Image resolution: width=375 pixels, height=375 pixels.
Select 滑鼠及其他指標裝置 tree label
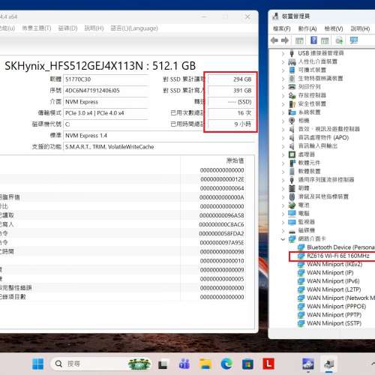click(323, 196)
